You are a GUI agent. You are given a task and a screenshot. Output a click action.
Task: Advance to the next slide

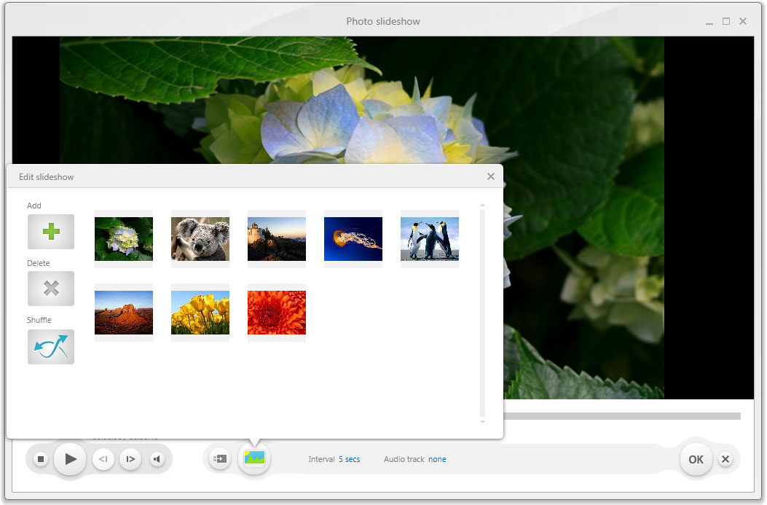(130, 459)
